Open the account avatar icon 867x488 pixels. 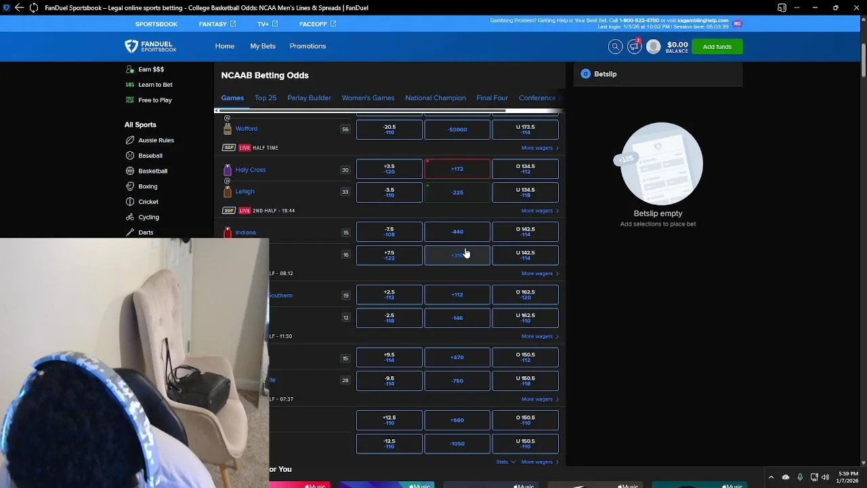654,46
